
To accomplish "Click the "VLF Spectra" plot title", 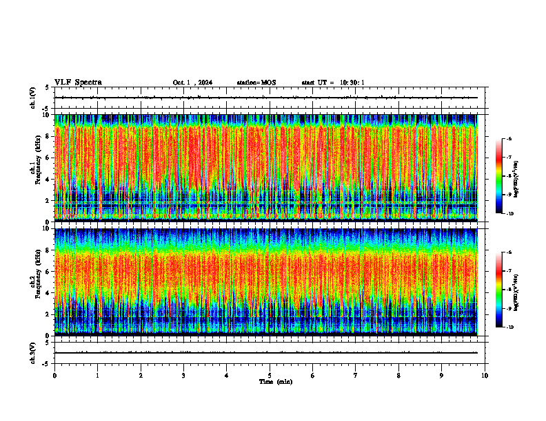I will click(78, 83).
